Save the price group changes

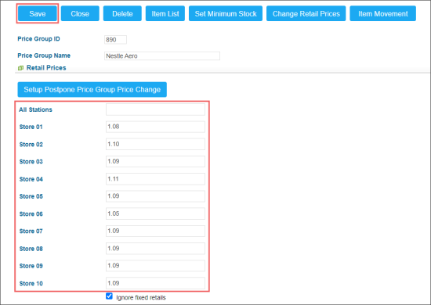pos(38,14)
